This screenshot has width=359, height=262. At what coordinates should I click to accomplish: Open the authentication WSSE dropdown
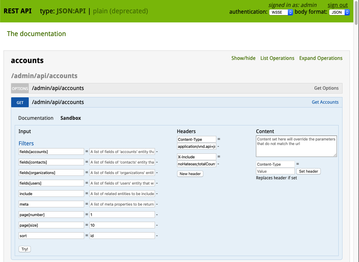pyautogui.click(x=280, y=12)
